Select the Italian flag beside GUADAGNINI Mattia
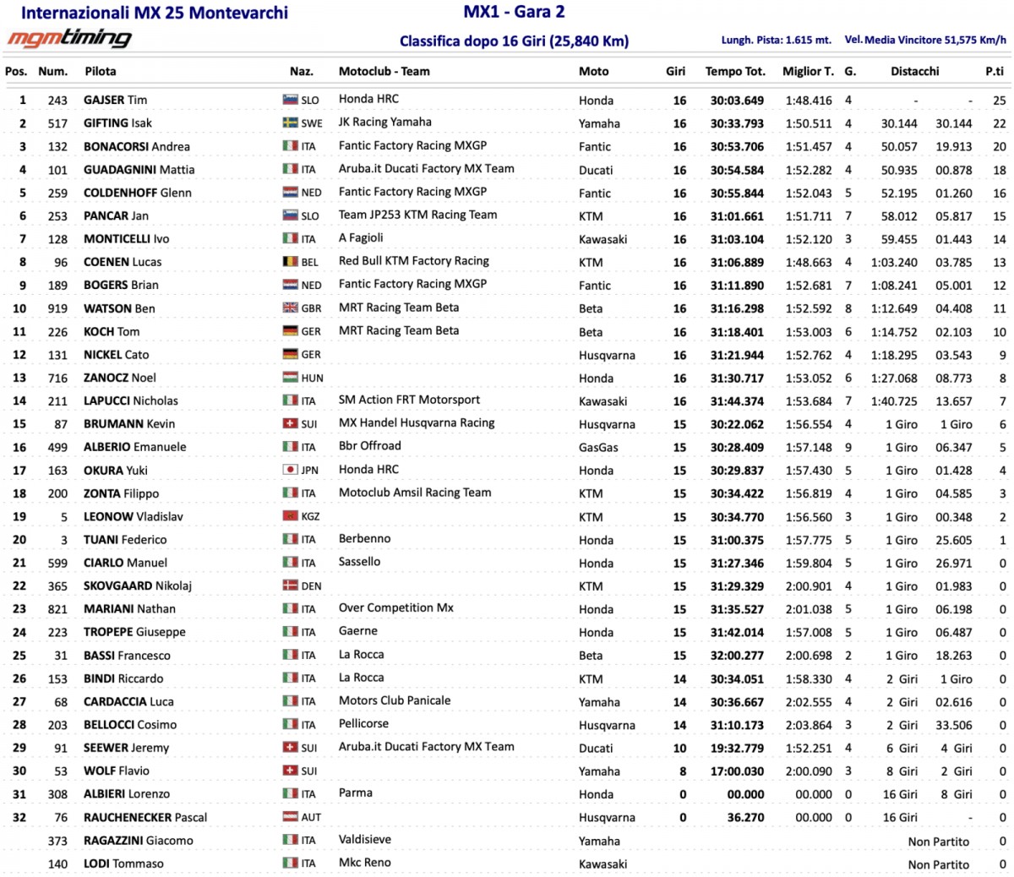Viewport: 1014px width, 877px height. click(x=290, y=169)
